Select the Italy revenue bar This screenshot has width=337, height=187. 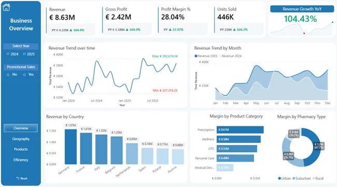pos(101,149)
